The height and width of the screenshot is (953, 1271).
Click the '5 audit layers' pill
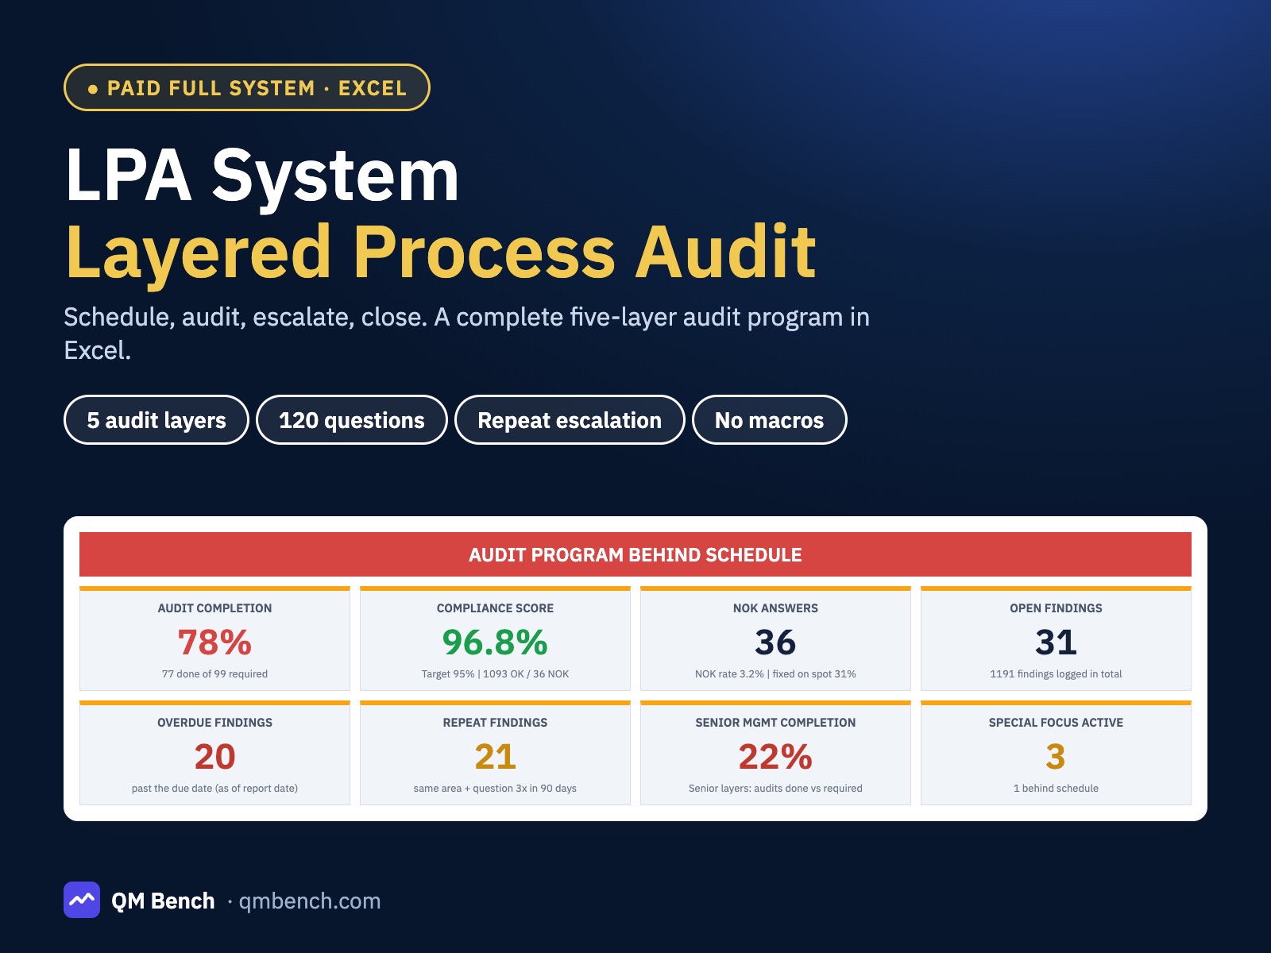pyautogui.click(x=156, y=420)
